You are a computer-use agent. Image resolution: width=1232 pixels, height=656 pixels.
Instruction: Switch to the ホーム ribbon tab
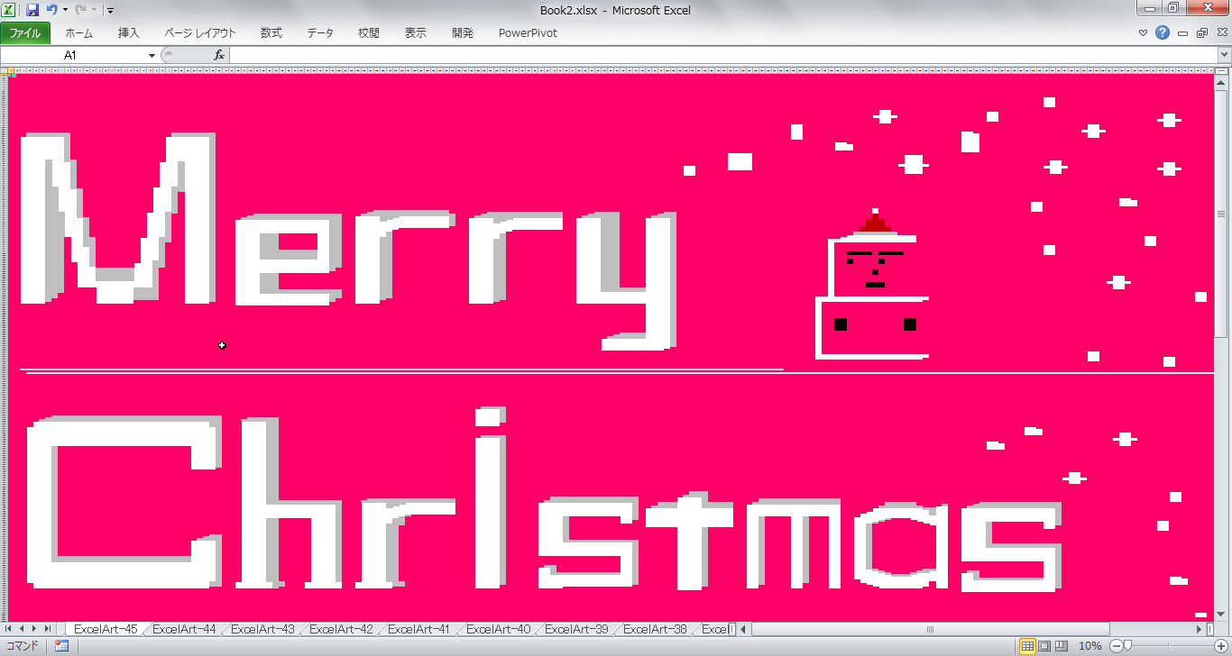pos(78,32)
